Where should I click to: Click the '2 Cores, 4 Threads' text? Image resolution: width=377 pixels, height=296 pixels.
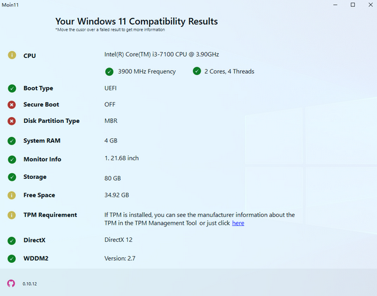point(229,71)
